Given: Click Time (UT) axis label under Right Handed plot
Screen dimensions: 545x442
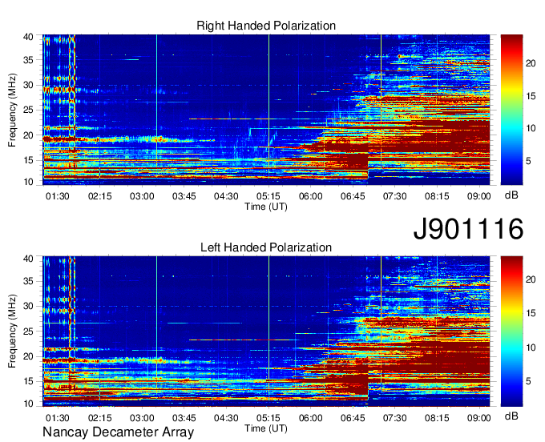Looking at the screenshot, I should 266,207.
